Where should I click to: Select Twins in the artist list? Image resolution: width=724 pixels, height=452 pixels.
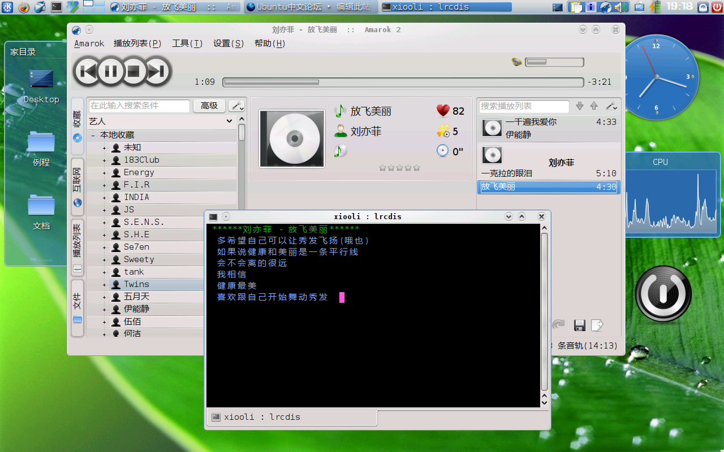tap(136, 284)
